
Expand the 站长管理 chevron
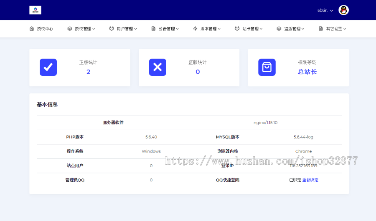(261, 29)
